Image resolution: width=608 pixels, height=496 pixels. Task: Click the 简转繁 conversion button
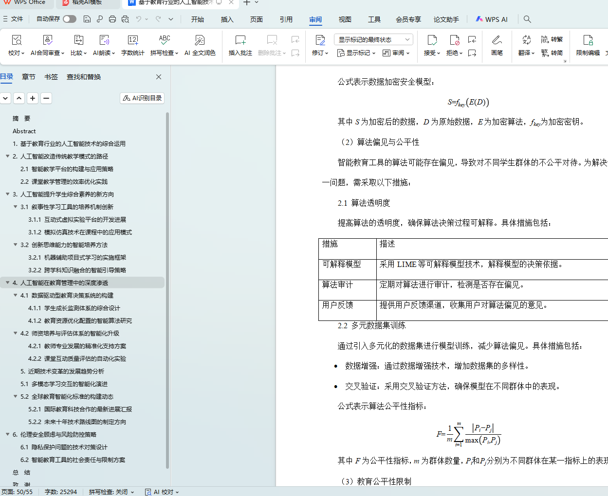pos(552,39)
